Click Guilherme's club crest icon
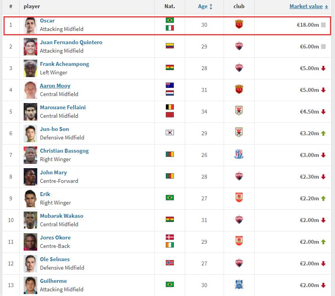This screenshot has width=335, height=296. click(239, 285)
